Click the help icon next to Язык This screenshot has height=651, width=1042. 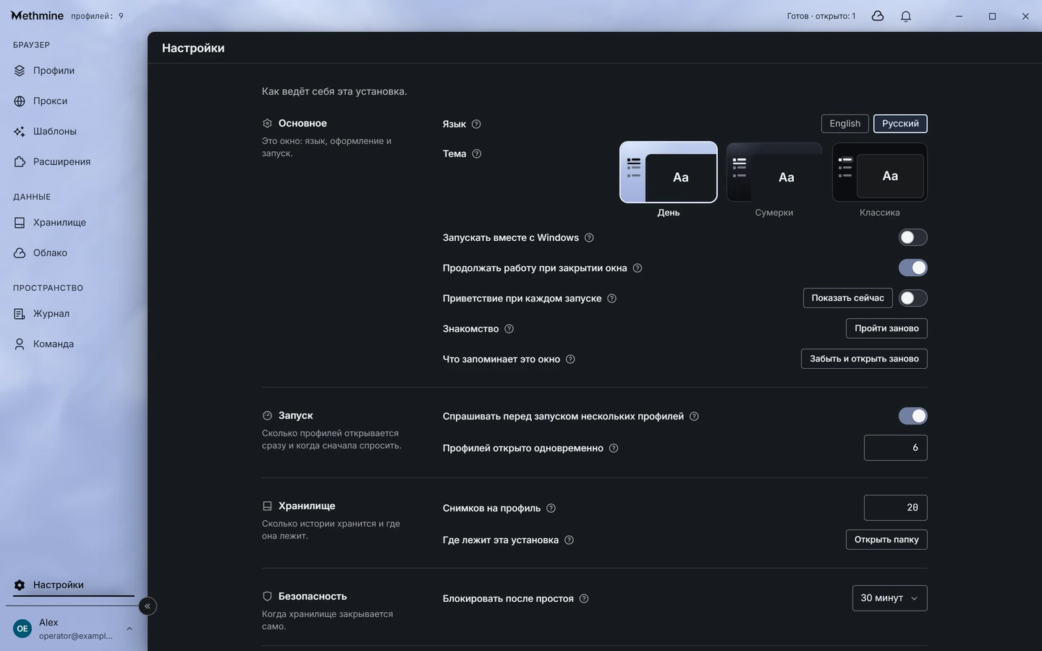476,124
